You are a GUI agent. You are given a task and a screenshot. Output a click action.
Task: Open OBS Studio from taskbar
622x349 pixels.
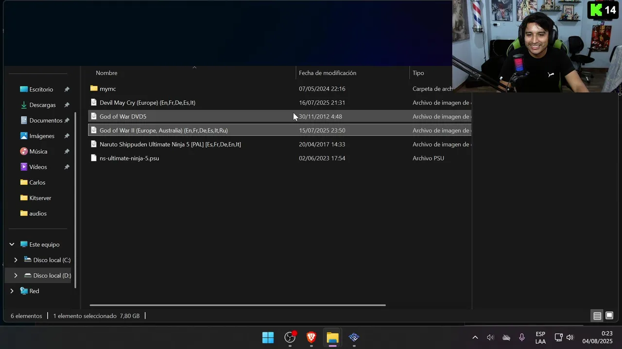click(x=290, y=337)
